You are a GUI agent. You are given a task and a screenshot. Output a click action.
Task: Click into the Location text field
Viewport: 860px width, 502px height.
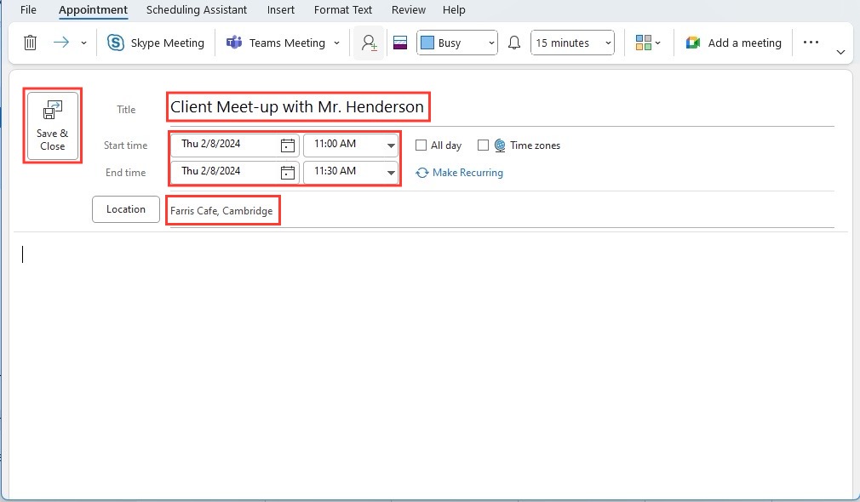tap(502, 211)
